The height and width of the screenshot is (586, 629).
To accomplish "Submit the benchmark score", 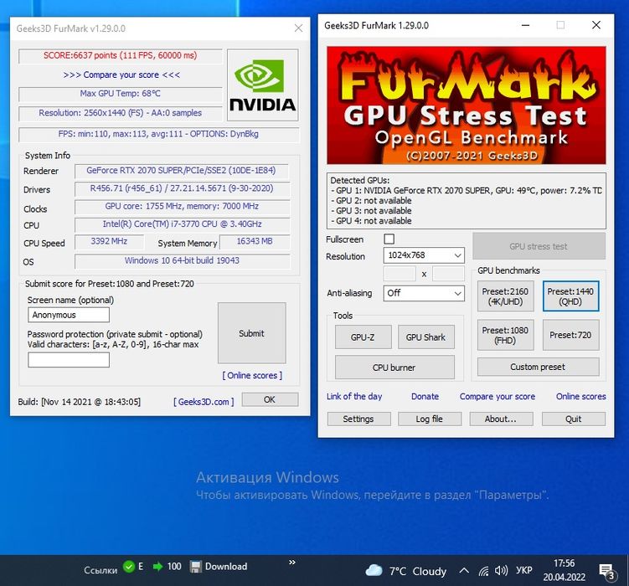I will (x=252, y=333).
